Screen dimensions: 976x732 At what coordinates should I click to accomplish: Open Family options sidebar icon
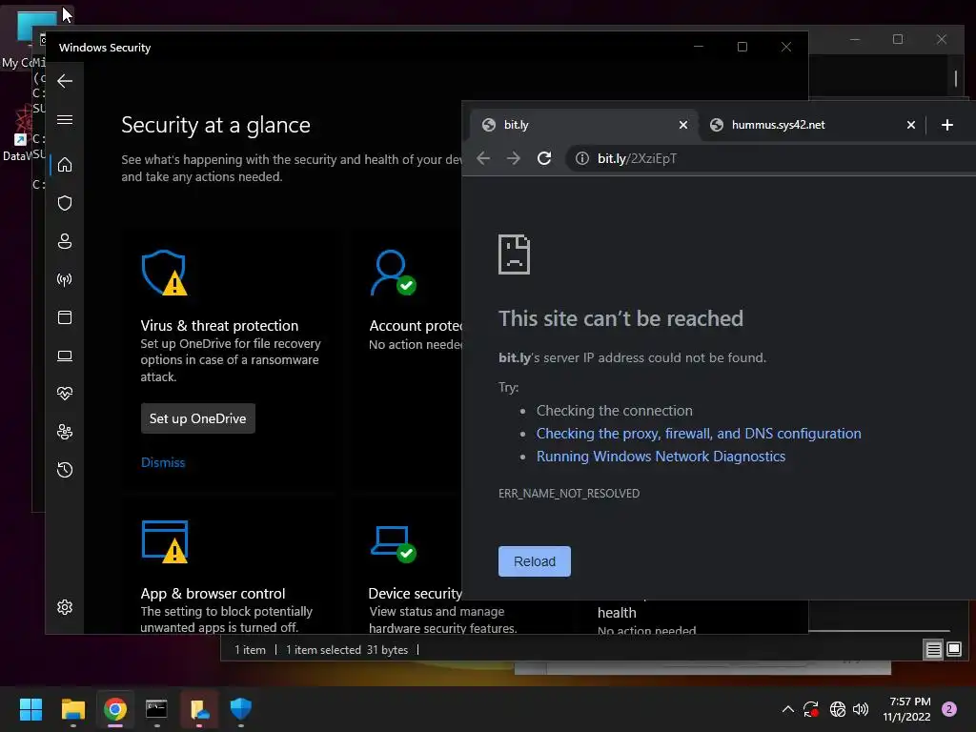(x=65, y=432)
